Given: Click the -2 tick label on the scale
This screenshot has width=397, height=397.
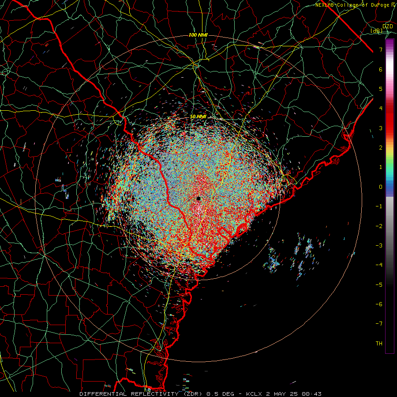Looking at the screenshot, I should (379, 226).
